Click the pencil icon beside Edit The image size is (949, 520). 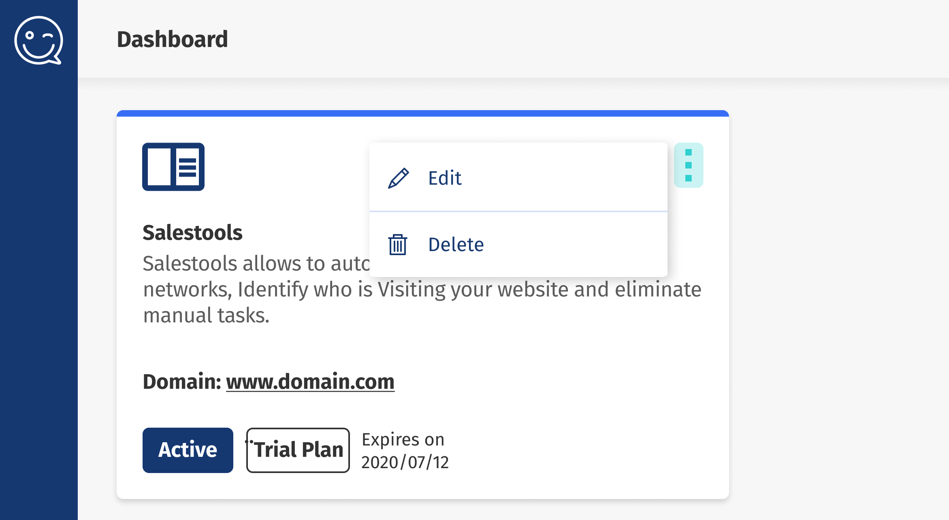[399, 178]
